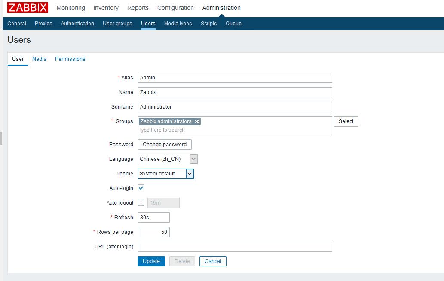This screenshot has width=444, height=281.
Task: Click the Auto-logout 15m time field
Action: tap(163, 202)
